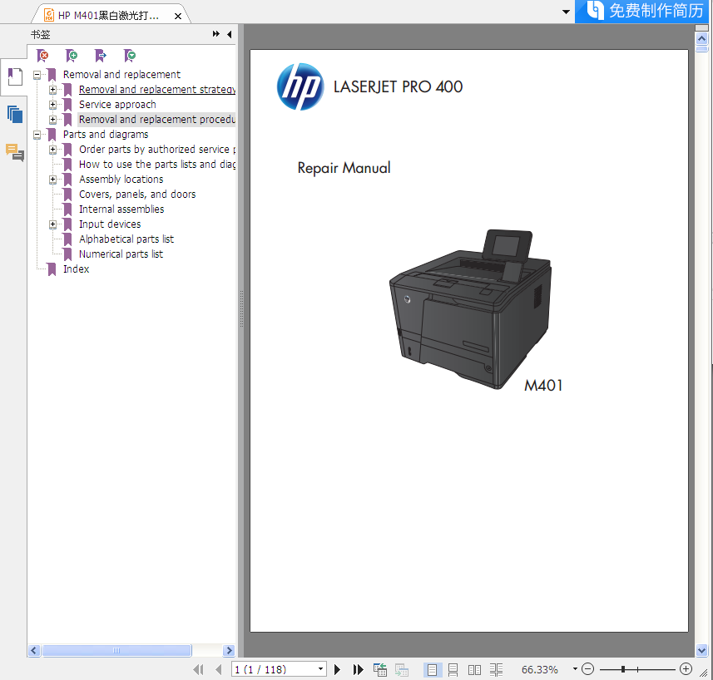Open the Index bookmark
Viewport: 713px width, 680px height.
76,269
